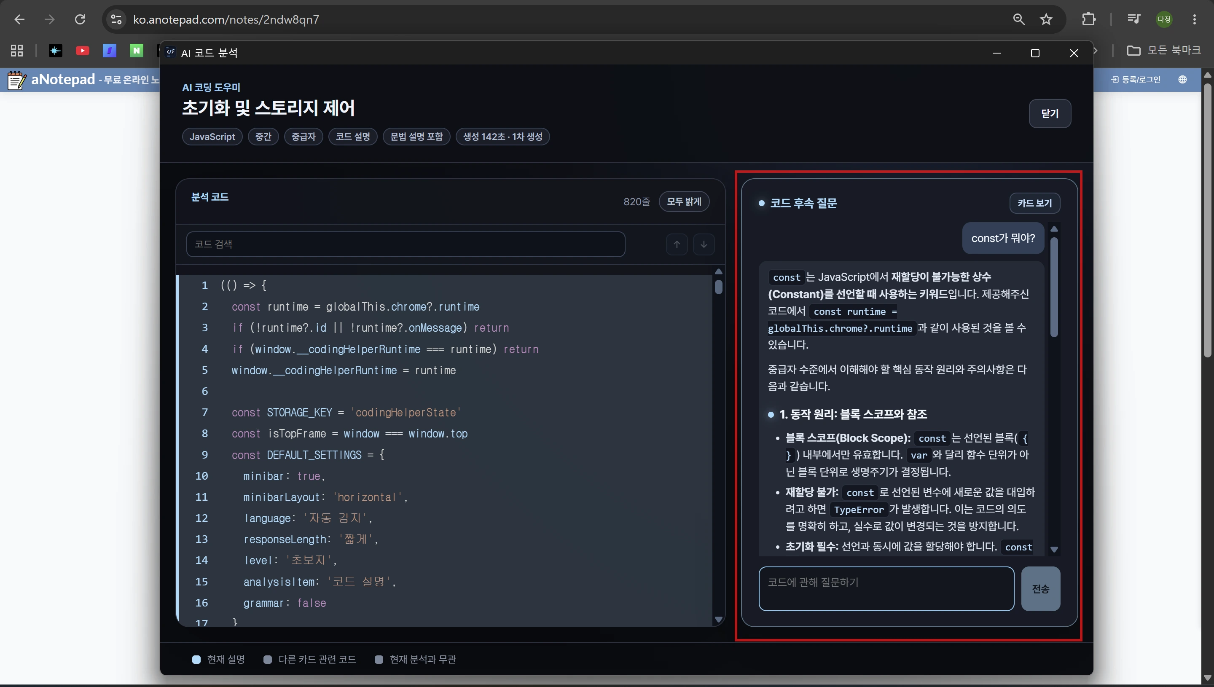Minimize the AI 코드 분석 window
The height and width of the screenshot is (687, 1214).
[996, 53]
